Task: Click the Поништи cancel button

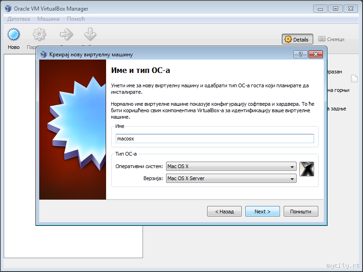Action: pos(301,212)
